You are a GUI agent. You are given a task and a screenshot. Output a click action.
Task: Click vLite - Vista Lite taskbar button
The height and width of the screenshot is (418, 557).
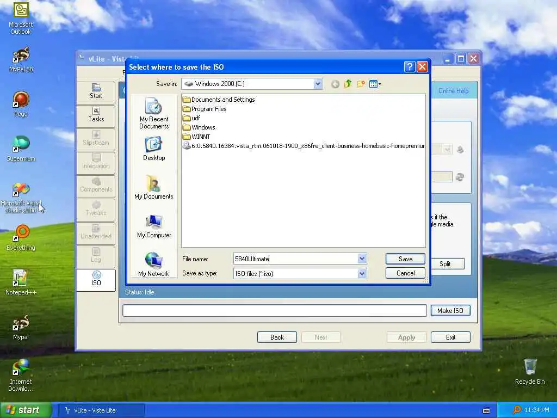click(101, 410)
